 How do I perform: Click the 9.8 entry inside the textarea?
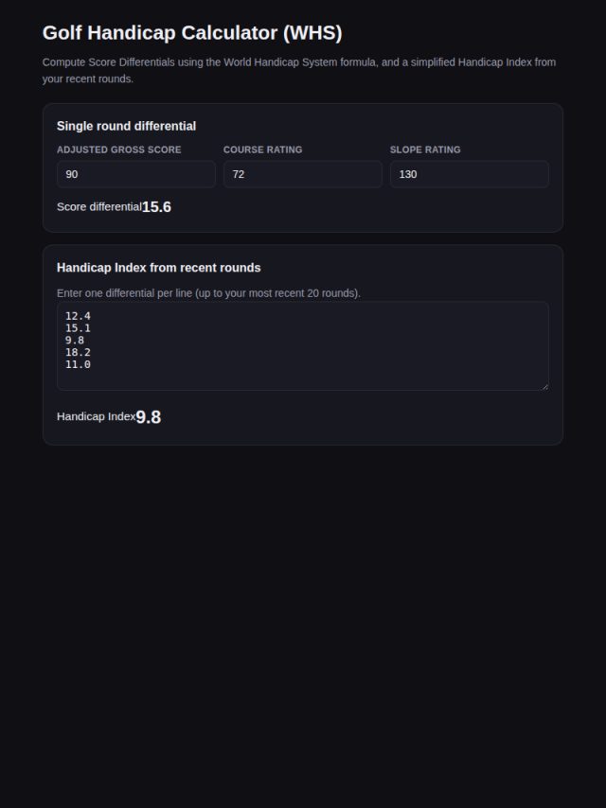pos(75,340)
